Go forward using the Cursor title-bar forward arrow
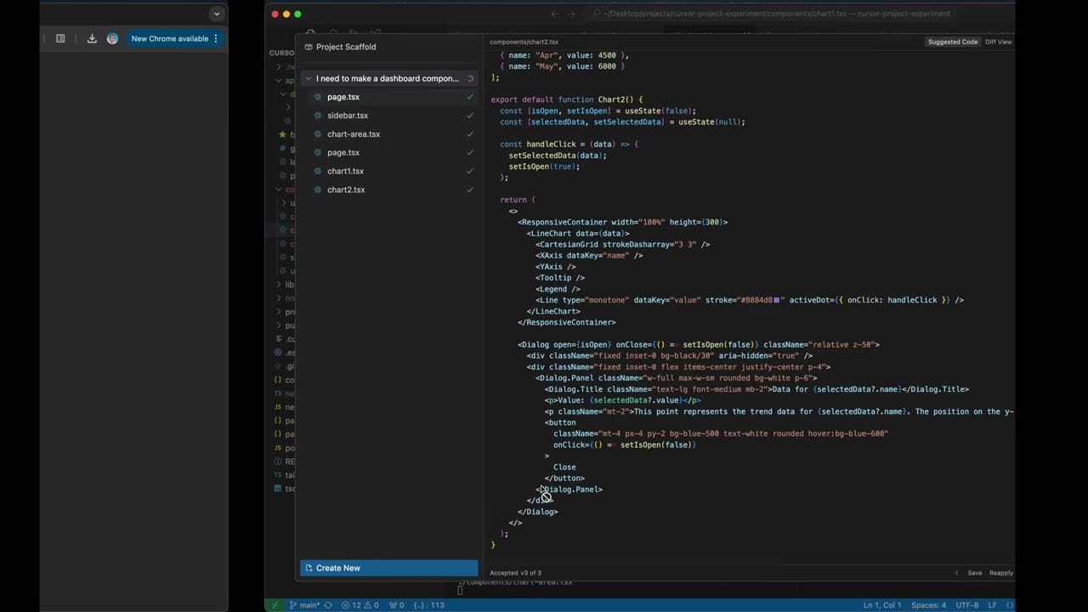Image resolution: width=1088 pixels, height=612 pixels. point(571,14)
